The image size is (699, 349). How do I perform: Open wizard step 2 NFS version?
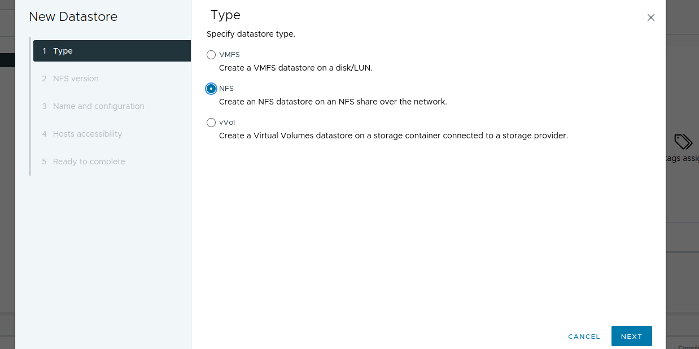coord(76,78)
